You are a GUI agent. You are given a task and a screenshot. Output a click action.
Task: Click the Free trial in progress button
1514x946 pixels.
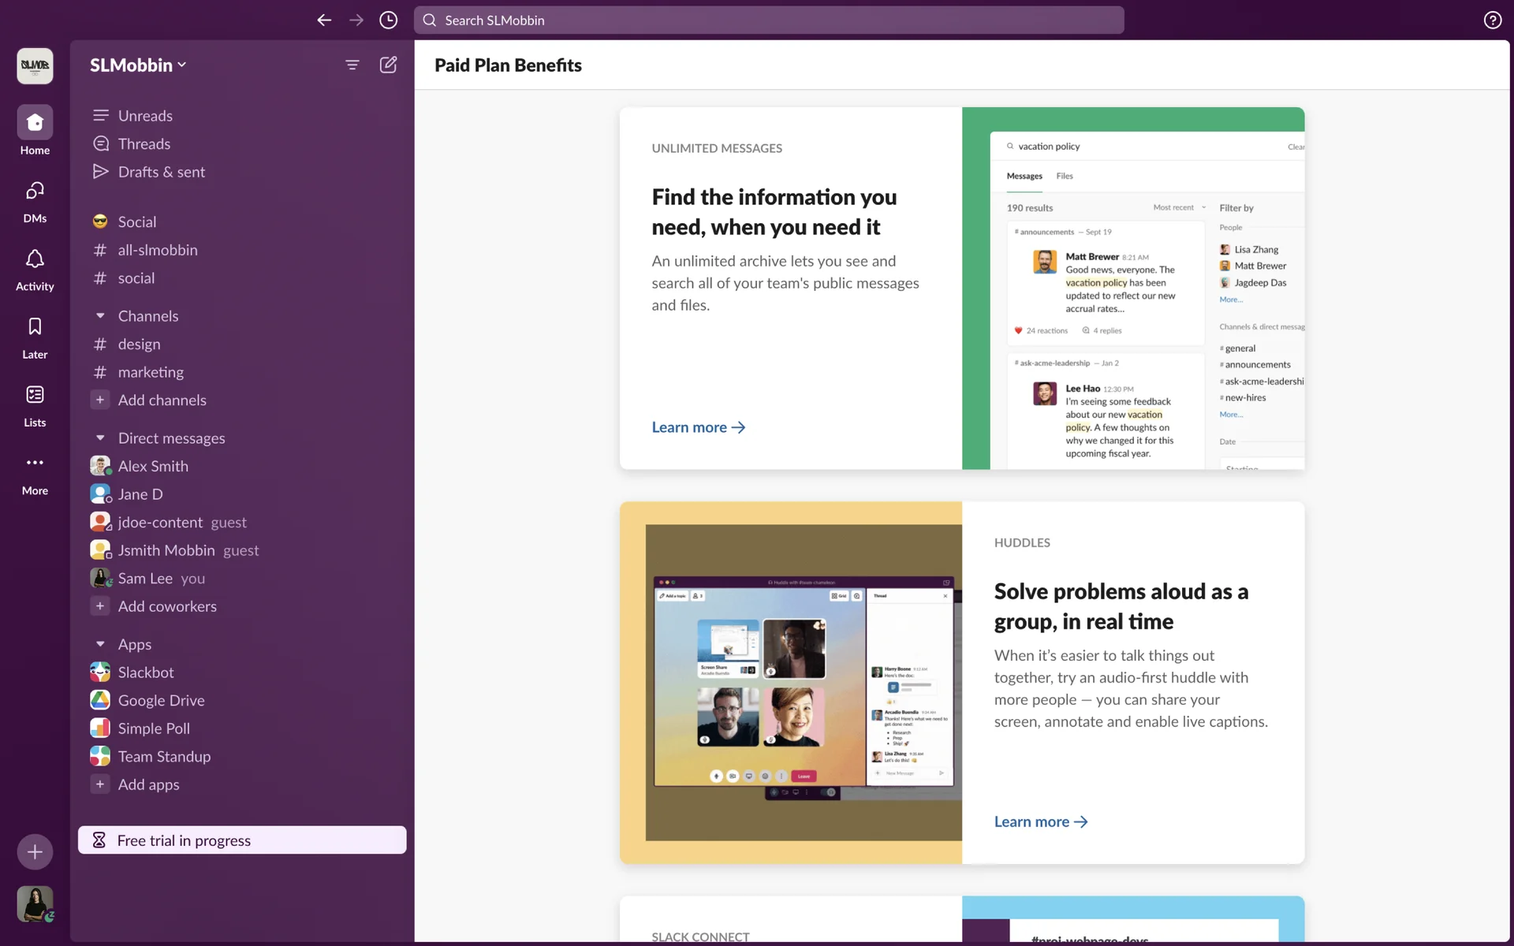pos(242,840)
